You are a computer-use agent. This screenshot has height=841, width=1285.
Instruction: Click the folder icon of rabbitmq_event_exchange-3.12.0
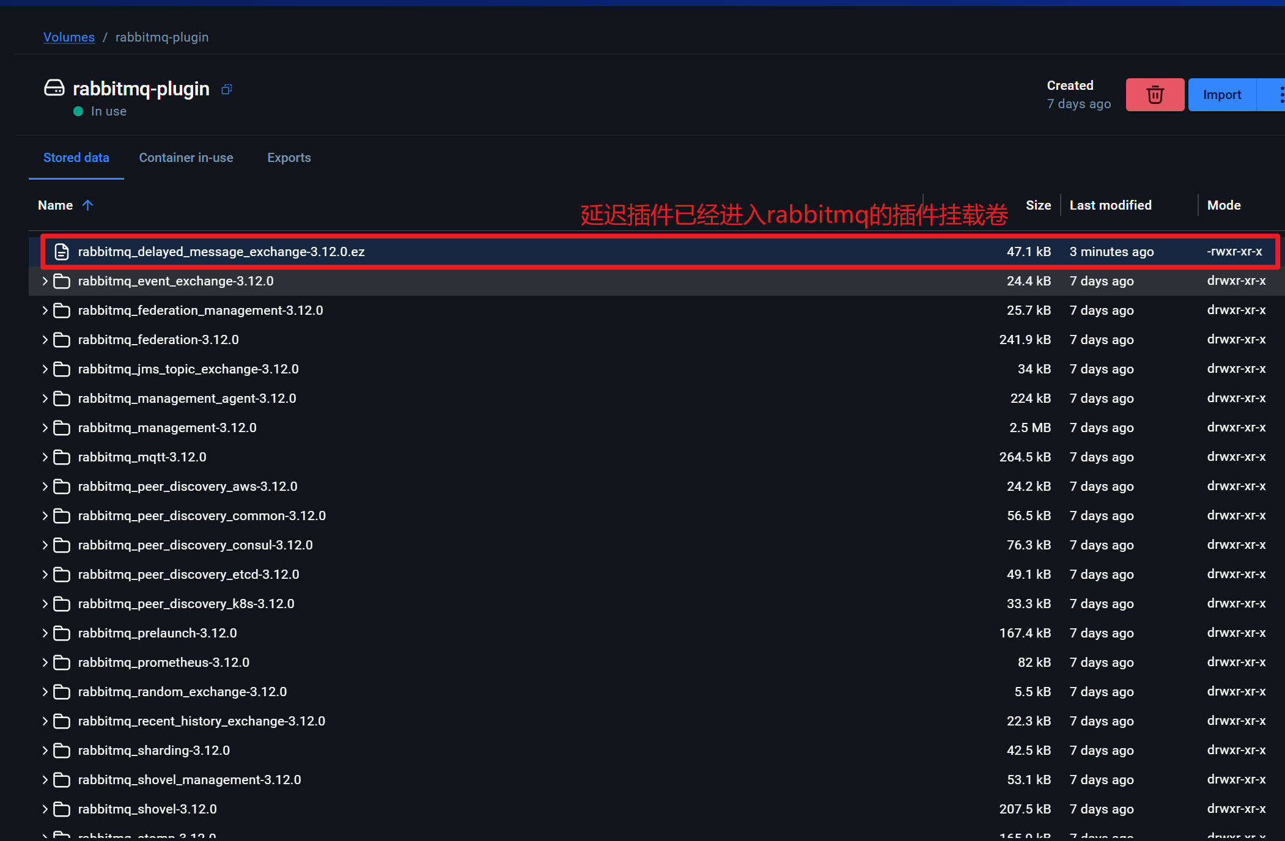[62, 281]
